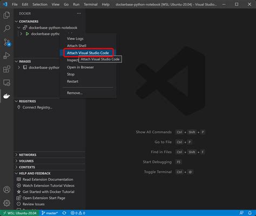Image resolution: width=256 pixels, height=216 pixels.
Task: Expand the CONTEXTS section
Action: [16, 167]
